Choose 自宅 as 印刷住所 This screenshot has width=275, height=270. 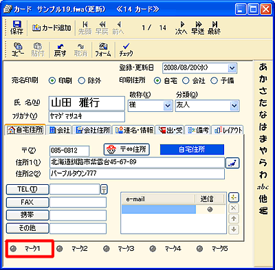157,81
